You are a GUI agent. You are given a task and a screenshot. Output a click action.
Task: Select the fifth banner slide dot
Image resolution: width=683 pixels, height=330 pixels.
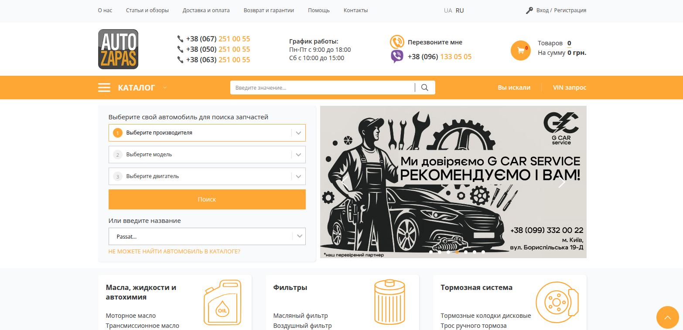pos(466,252)
